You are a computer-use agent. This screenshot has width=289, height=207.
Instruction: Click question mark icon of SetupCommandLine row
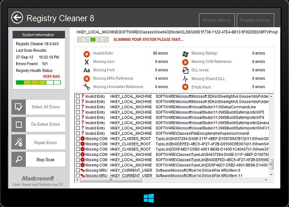(83, 107)
